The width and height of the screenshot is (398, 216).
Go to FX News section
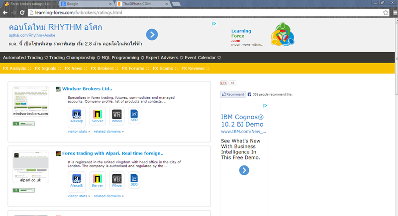point(73,69)
